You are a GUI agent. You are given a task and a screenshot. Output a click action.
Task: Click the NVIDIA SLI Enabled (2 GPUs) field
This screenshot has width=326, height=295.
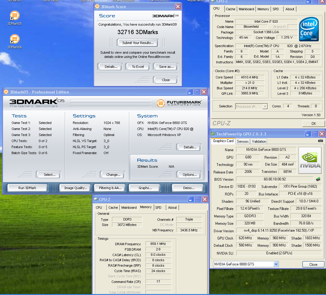click(279, 253)
